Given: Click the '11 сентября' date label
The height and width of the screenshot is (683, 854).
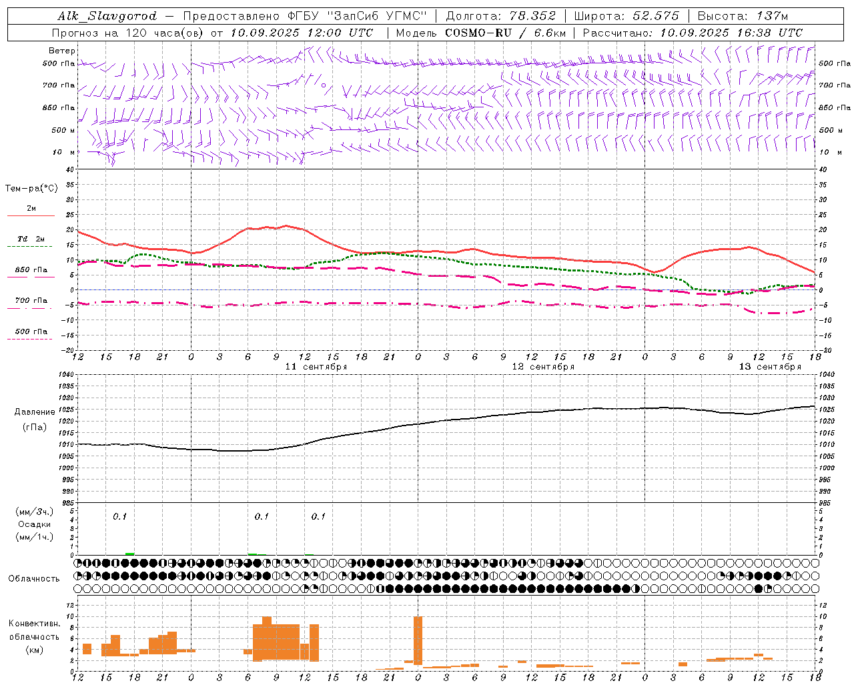Looking at the screenshot, I should (x=316, y=367).
